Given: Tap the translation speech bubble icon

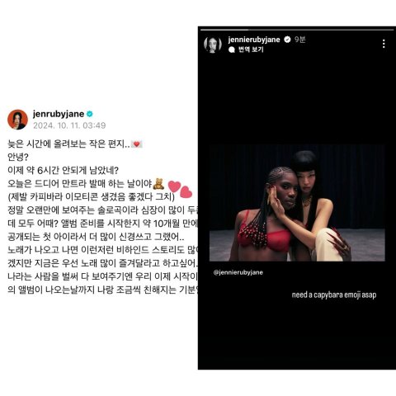Looking at the screenshot, I should (x=232, y=49).
